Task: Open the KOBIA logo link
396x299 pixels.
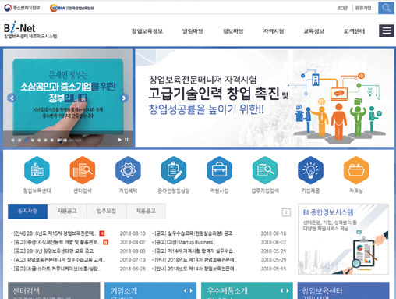Action: (x=72, y=8)
